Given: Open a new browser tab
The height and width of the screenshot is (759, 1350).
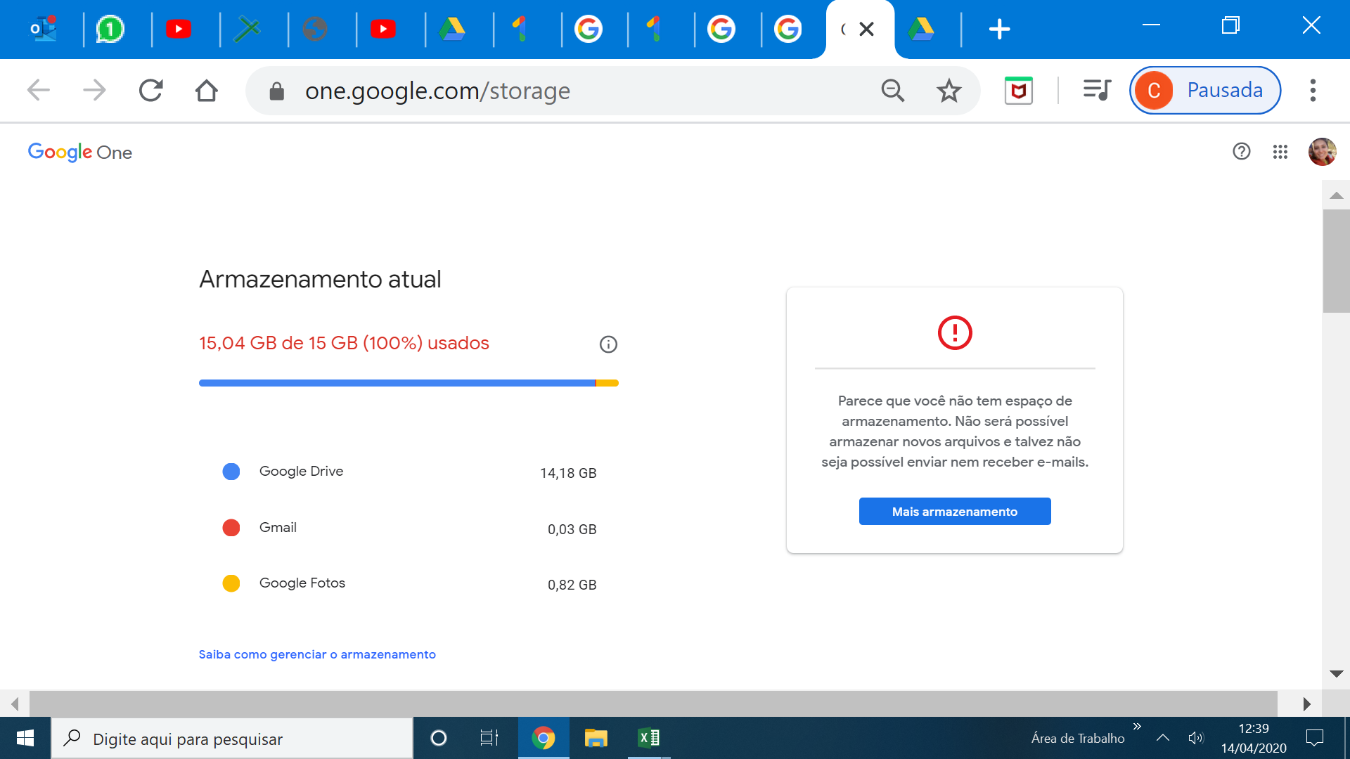Looking at the screenshot, I should coord(999,30).
